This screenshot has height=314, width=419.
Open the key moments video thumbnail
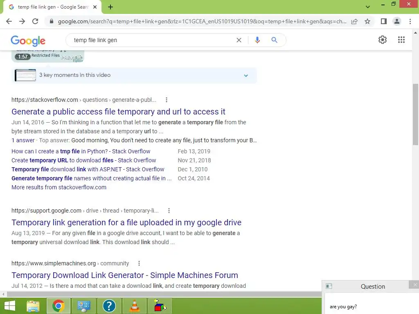pos(25,75)
